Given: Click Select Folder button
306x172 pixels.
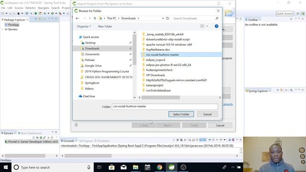Looking at the screenshot, I should 181,114.
